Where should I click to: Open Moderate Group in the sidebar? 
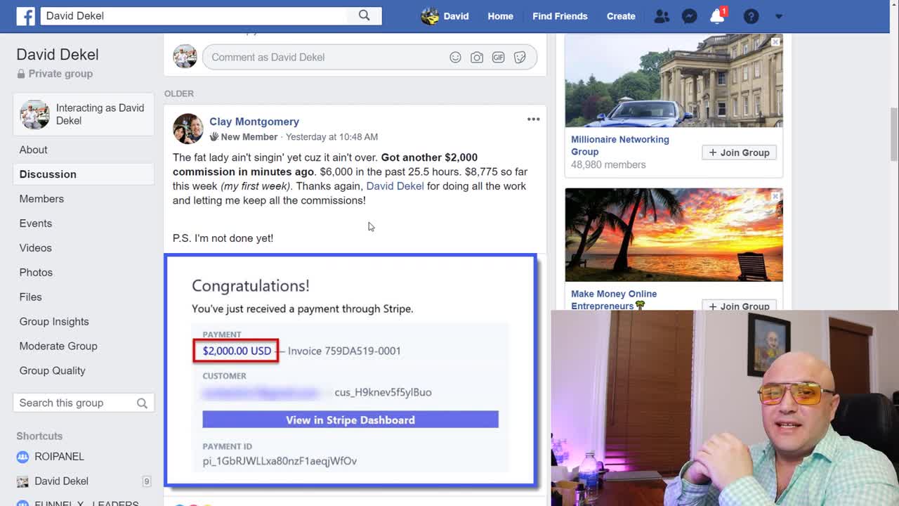tap(58, 346)
